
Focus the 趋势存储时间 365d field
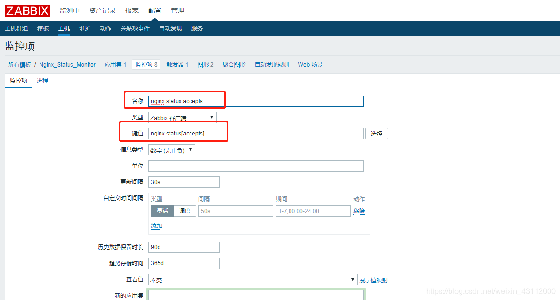point(184,263)
